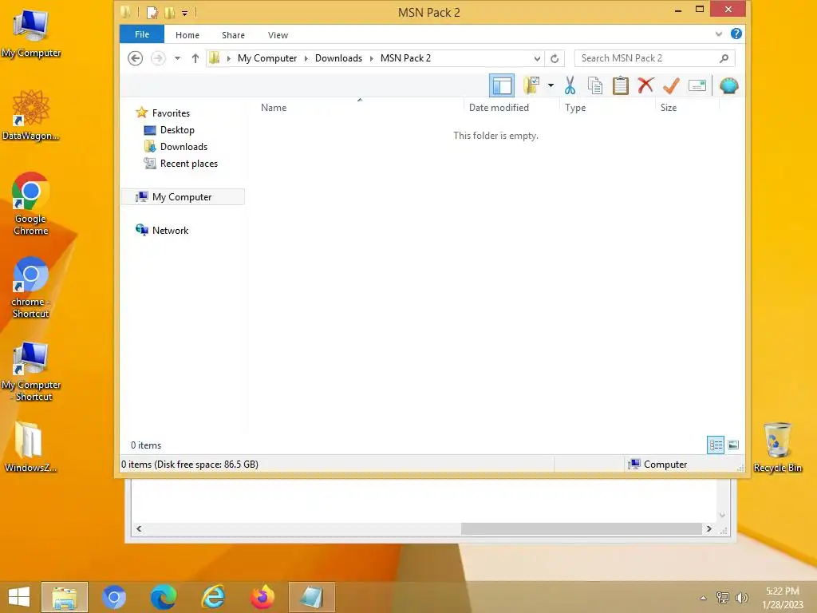Image resolution: width=817 pixels, height=613 pixels.
Task: Click the disk free space status text
Action: [x=190, y=464]
